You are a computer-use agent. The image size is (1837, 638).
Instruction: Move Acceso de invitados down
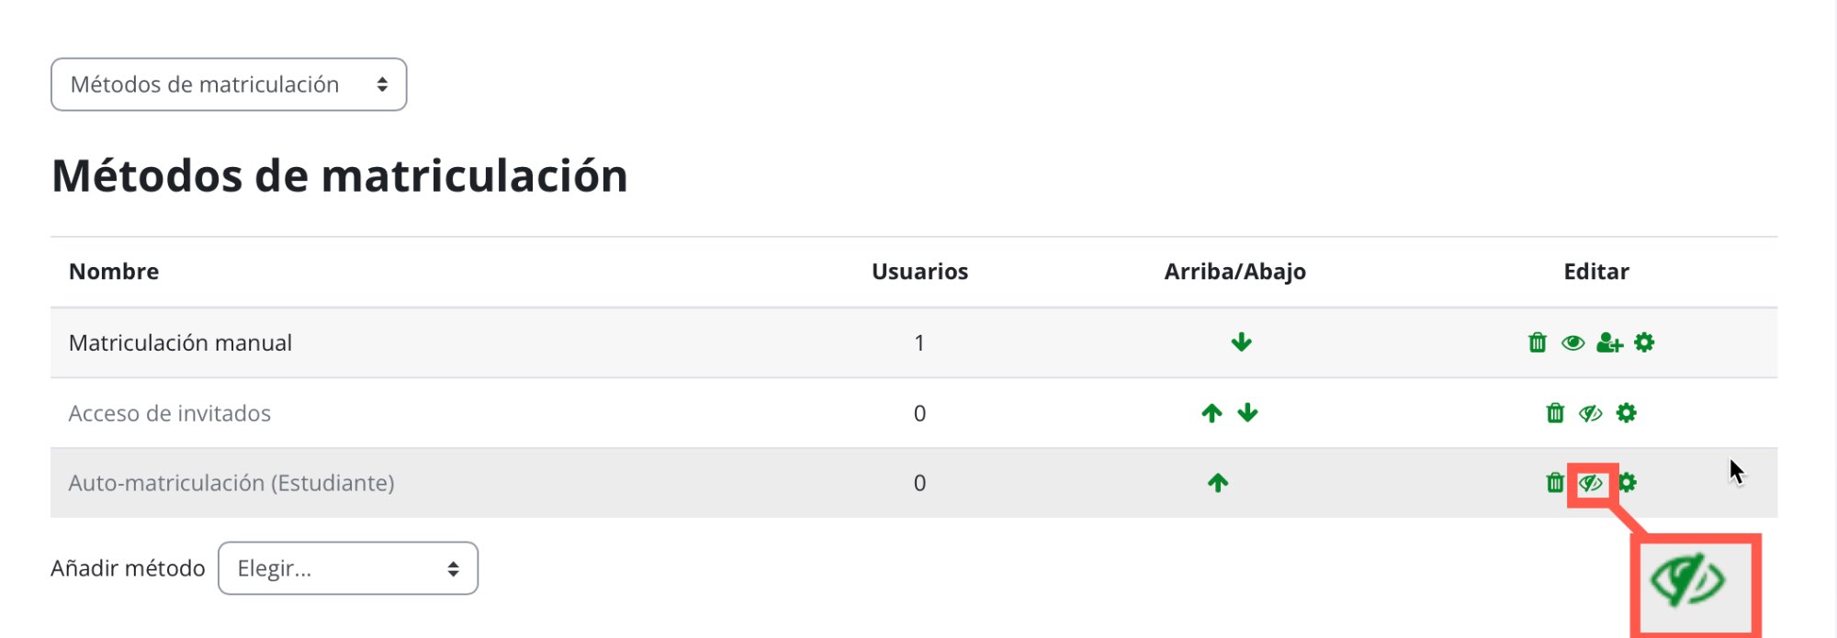click(x=1247, y=413)
